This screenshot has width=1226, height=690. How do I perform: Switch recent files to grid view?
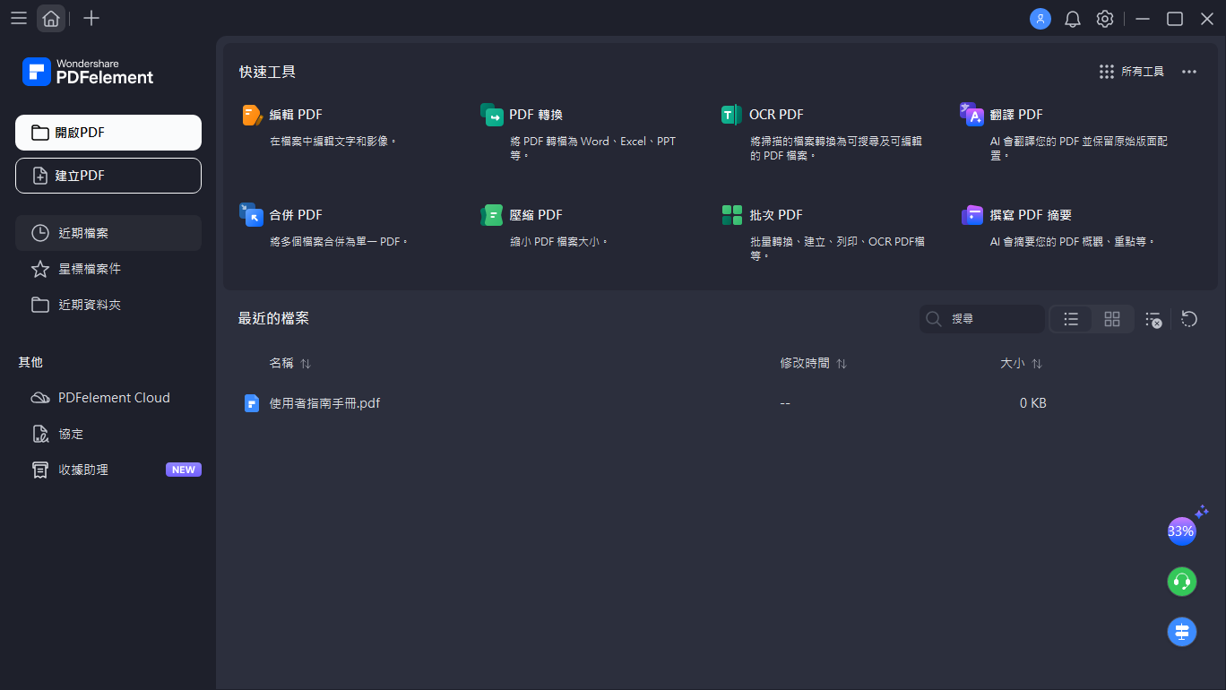pyautogui.click(x=1111, y=318)
